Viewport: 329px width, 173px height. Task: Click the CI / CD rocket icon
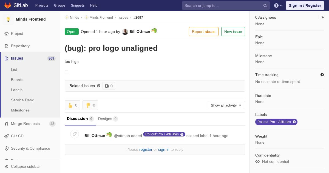[7, 136]
